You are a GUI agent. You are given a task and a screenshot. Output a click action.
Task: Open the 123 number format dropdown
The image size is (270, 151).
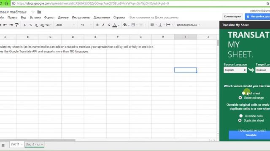coord(49,25)
